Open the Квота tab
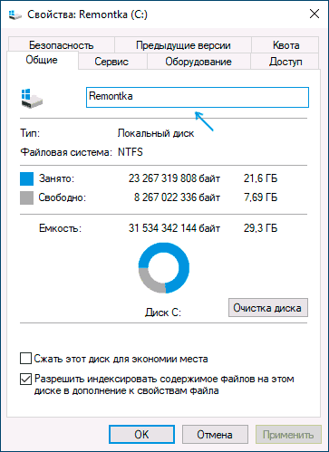The image size is (329, 452). click(x=285, y=45)
